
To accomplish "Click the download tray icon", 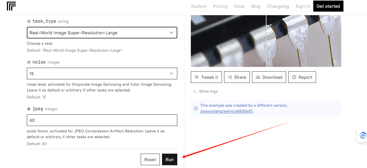I will 258,77.
